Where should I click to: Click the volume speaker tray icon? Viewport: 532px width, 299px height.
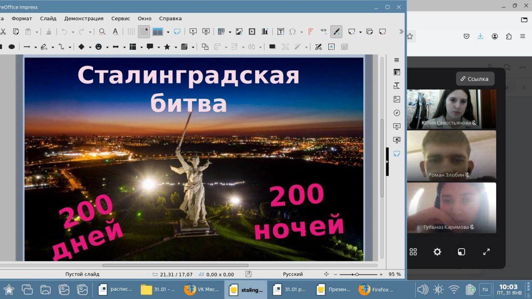pos(422,289)
